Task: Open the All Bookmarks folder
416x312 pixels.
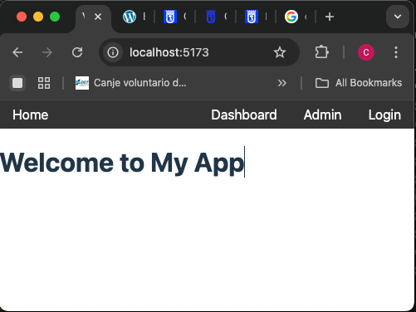Action: 359,83
